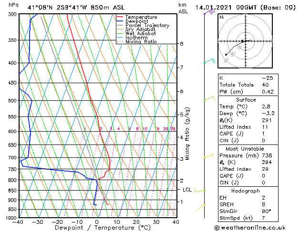The width and height of the screenshot is (300, 231).
Task: Click the Surface CAPE value 1
Action: coord(263,134)
